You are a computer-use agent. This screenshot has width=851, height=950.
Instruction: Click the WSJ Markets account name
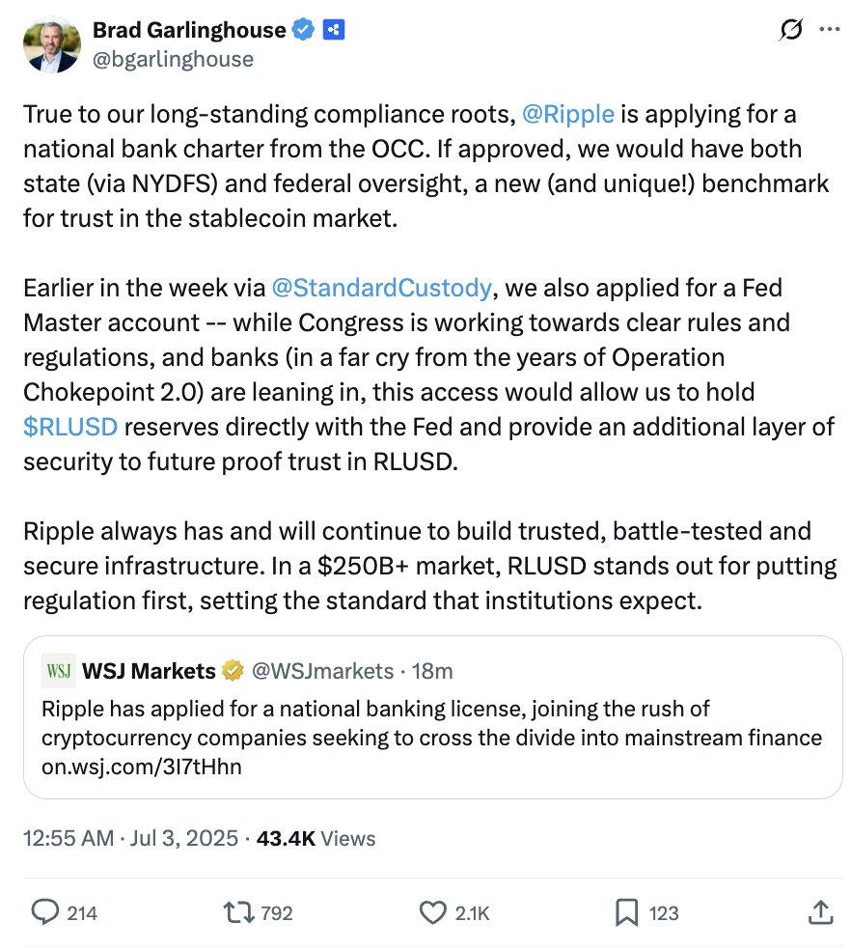click(151, 670)
